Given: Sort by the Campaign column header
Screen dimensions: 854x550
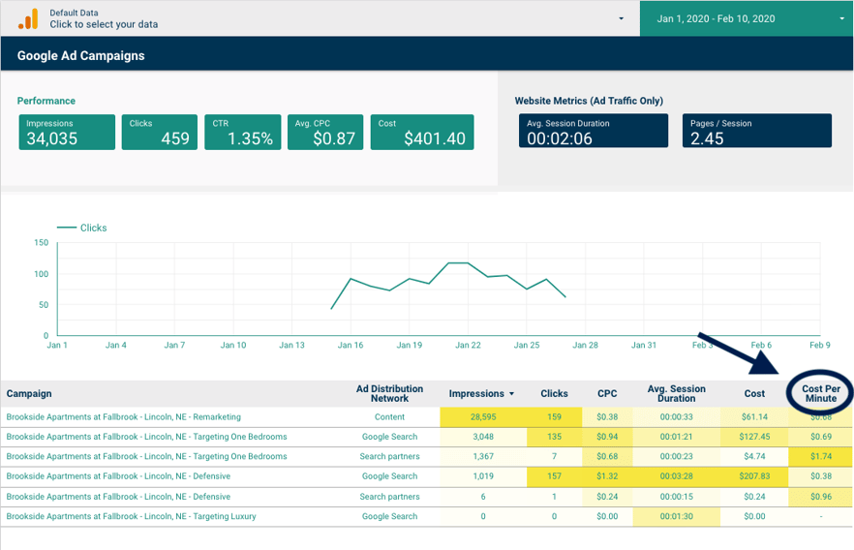Looking at the screenshot, I should click(x=29, y=394).
